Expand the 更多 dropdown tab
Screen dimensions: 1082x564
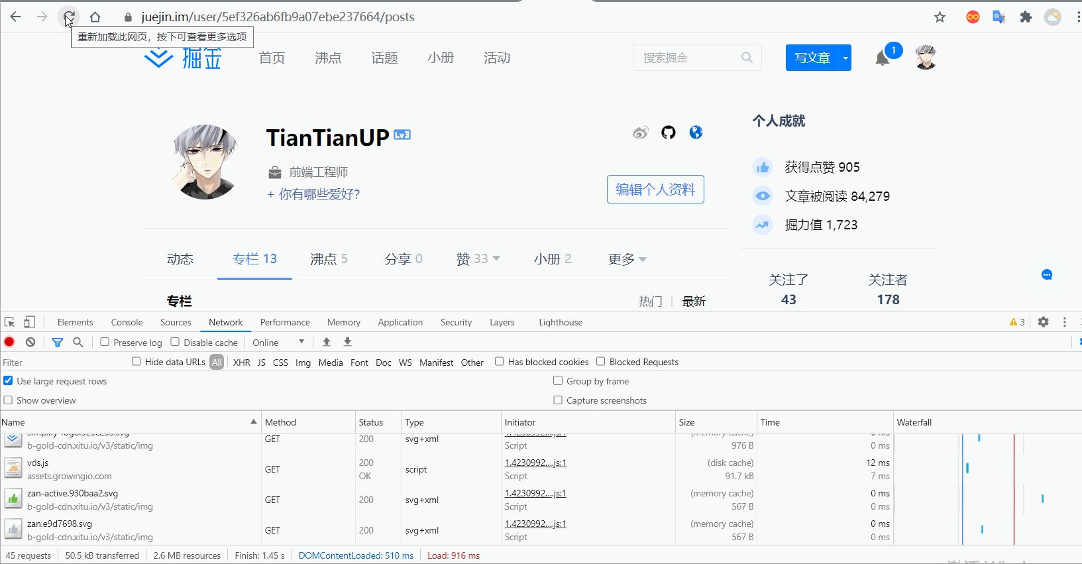coord(627,259)
